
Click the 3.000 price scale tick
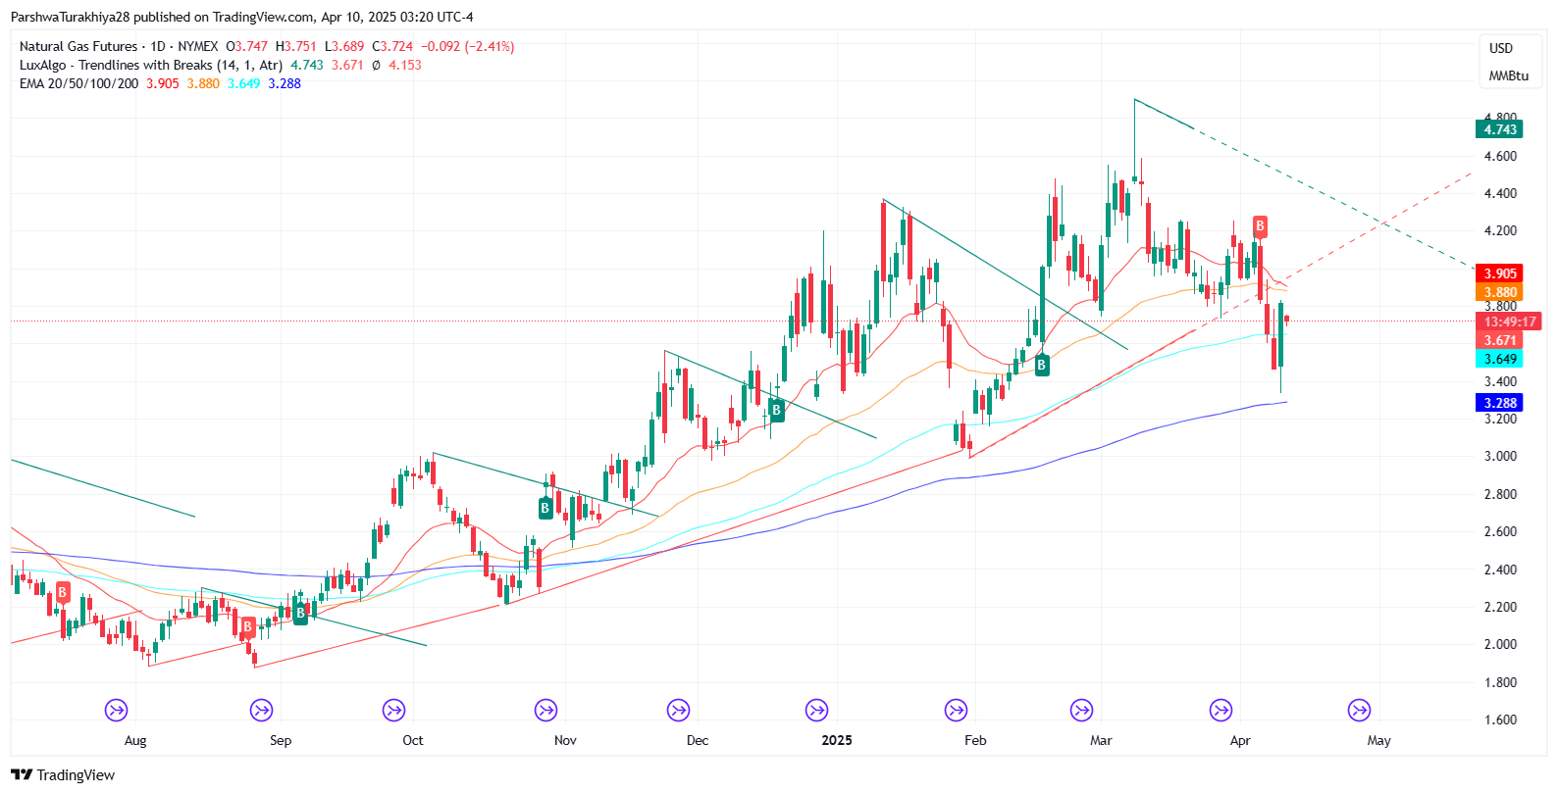click(x=1500, y=456)
